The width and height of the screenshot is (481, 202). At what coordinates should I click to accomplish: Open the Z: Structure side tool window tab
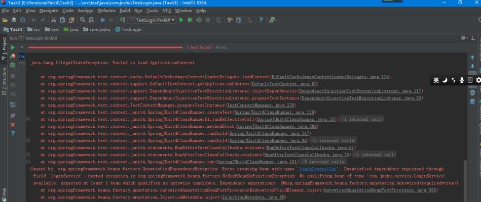point(4,82)
